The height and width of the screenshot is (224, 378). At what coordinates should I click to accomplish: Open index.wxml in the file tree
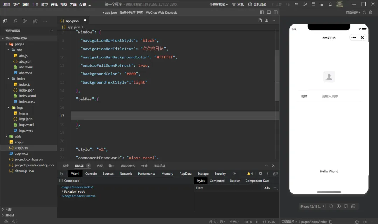click(x=27, y=96)
